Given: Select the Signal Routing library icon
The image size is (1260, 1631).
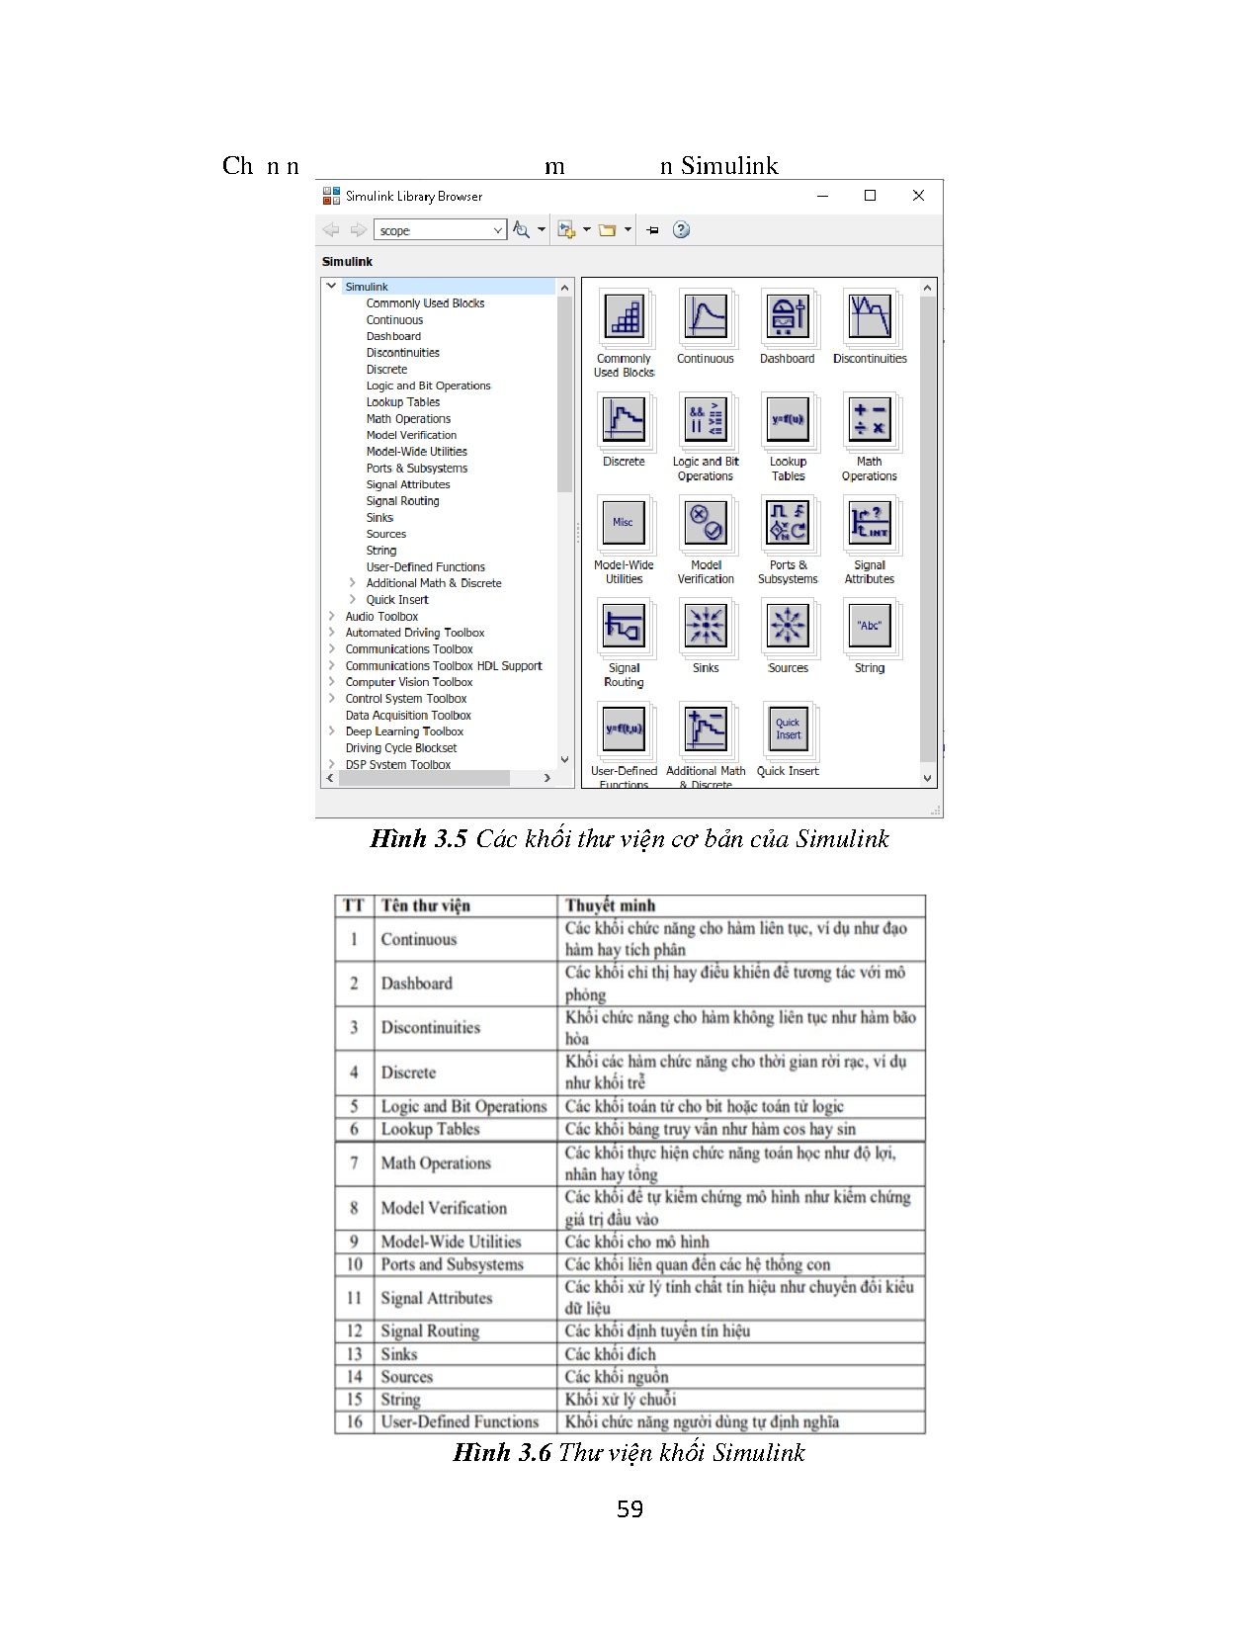Looking at the screenshot, I should 624,627.
